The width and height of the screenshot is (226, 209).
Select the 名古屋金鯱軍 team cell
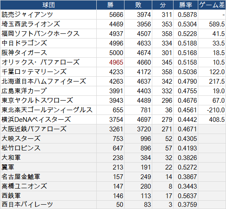[49, 177]
